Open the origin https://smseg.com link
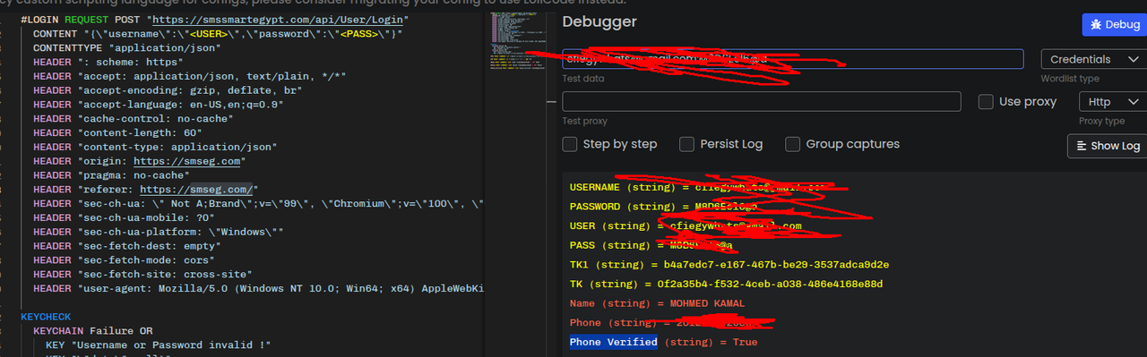1147x357 pixels. click(186, 161)
